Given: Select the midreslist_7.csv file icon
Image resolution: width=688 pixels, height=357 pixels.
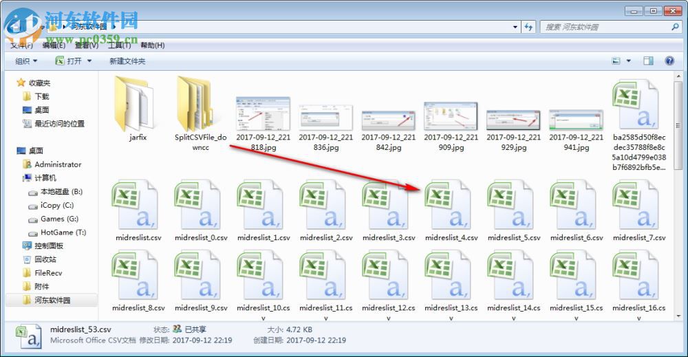Looking at the screenshot, I should click(636, 205).
